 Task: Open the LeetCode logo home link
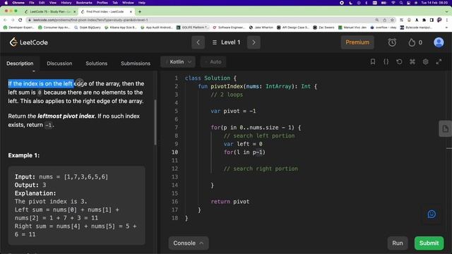(x=28, y=42)
